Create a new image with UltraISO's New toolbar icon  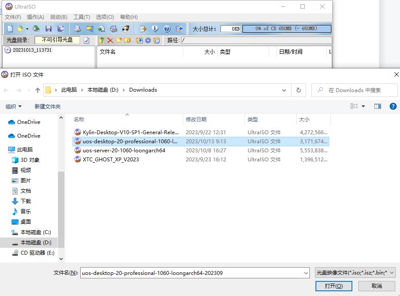tap(10, 29)
